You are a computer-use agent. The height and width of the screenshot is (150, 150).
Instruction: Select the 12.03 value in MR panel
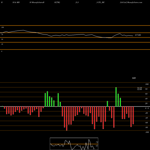(x=139, y=89)
